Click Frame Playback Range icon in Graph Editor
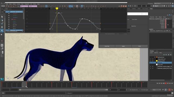Viewport: 174px width, 97px height. (42, 6)
